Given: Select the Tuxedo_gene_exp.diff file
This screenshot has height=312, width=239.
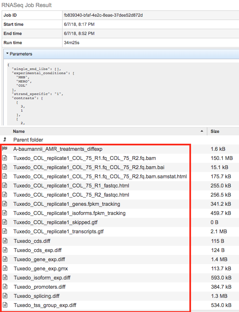Looking at the screenshot, I should coord(40,259).
